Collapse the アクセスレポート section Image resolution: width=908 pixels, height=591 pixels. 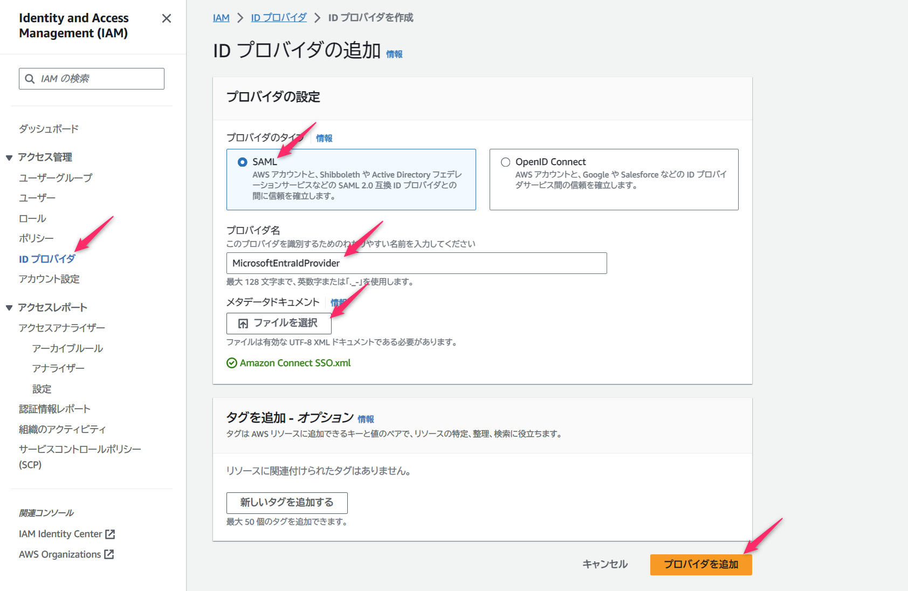pos(9,308)
